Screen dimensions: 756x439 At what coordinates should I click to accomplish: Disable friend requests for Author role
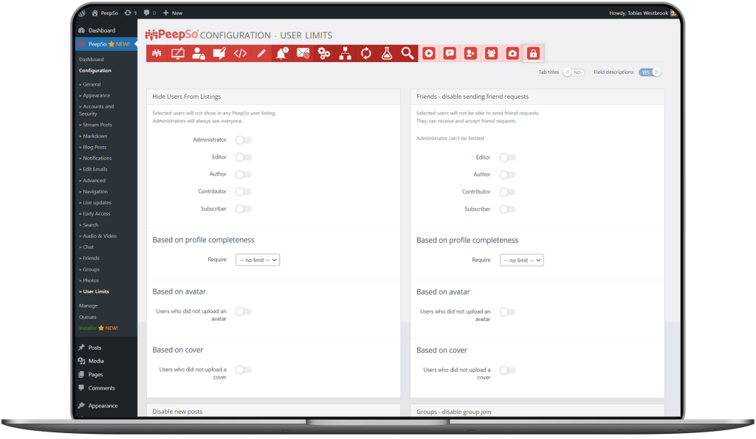508,175
